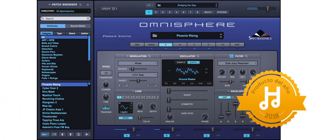Click the Cutoff knob
Image resolution: width=317 pixels, height=140 pixels.
[x=222, y=71]
